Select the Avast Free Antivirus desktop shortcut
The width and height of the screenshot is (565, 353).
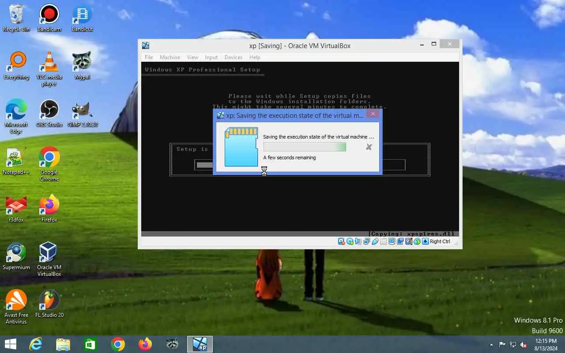[x=16, y=307]
